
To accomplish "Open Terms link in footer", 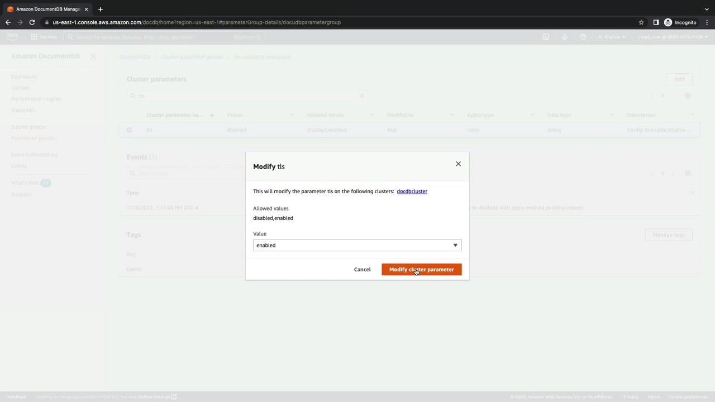I will pos(654,397).
